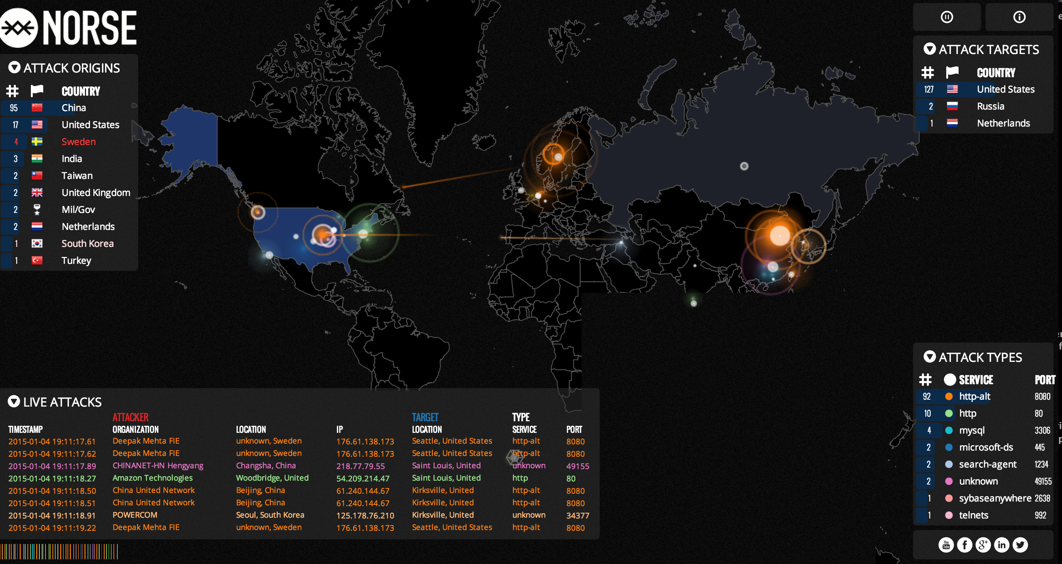Toggle the telnets attack type row
1062x564 pixels.
[x=973, y=515]
